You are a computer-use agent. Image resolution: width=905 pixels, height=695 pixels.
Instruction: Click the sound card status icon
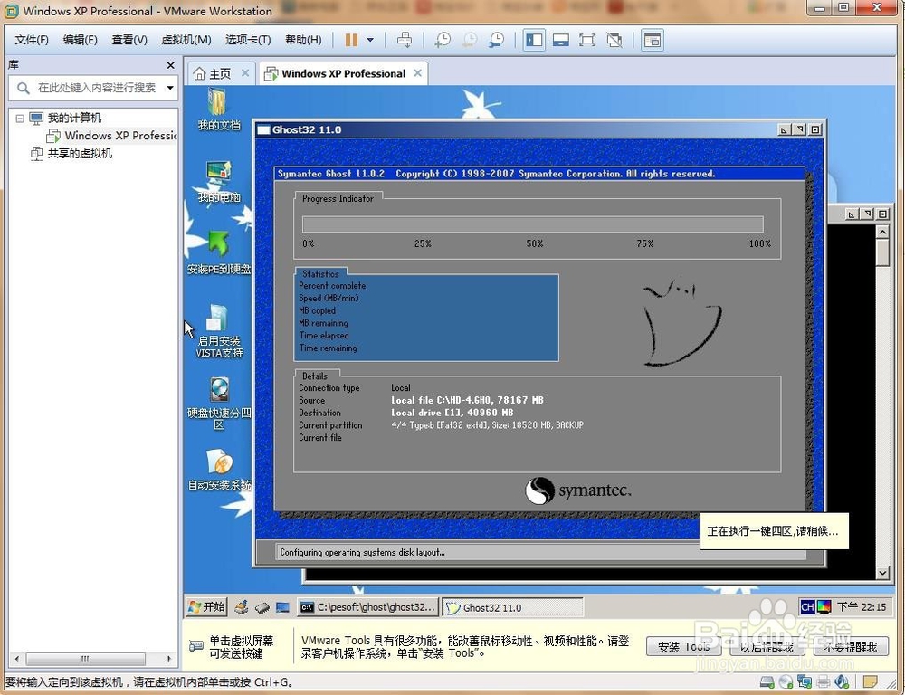(x=842, y=682)
